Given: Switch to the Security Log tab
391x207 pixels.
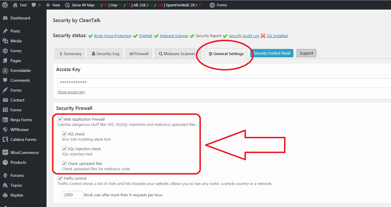Looking at the screenshot, I should pos(105,54).
